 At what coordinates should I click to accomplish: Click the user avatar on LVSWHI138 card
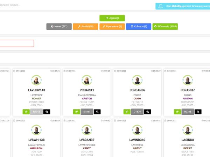36,130
